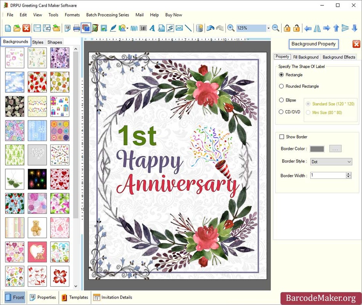Click the printer icon to print

tap(76, 28)
